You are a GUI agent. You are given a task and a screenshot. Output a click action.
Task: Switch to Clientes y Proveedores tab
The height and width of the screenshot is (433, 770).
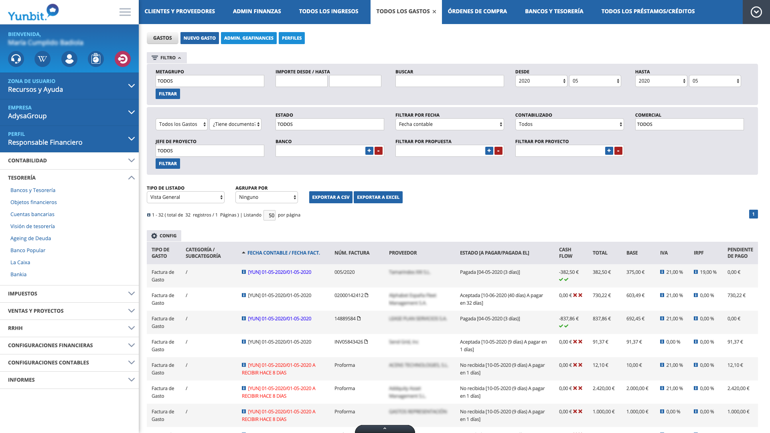pyautogui.click(x=180, y=12)
